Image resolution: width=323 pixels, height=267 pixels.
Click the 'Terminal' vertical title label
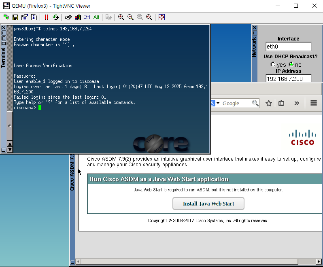[x=3, y=57]
